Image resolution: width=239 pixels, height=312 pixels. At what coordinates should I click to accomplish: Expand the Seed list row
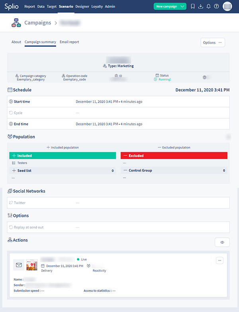tap(62, 171)
